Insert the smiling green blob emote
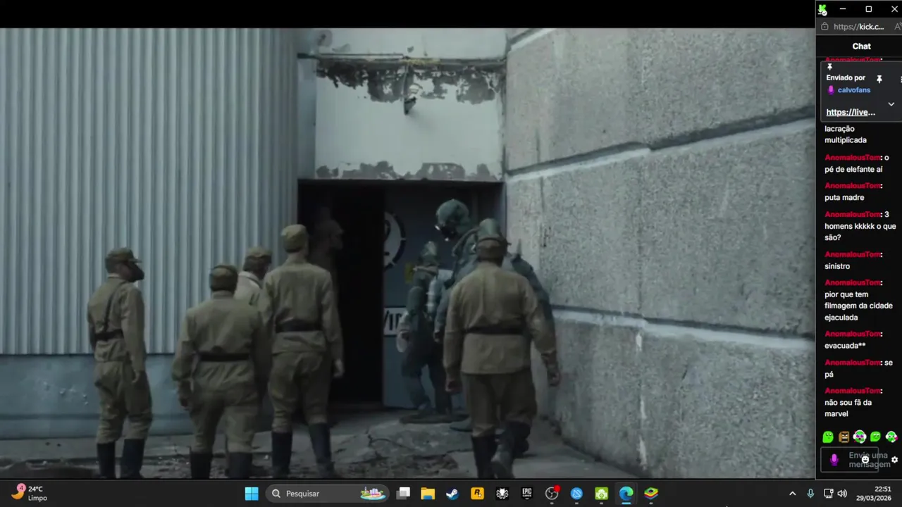 coord(875,437)
